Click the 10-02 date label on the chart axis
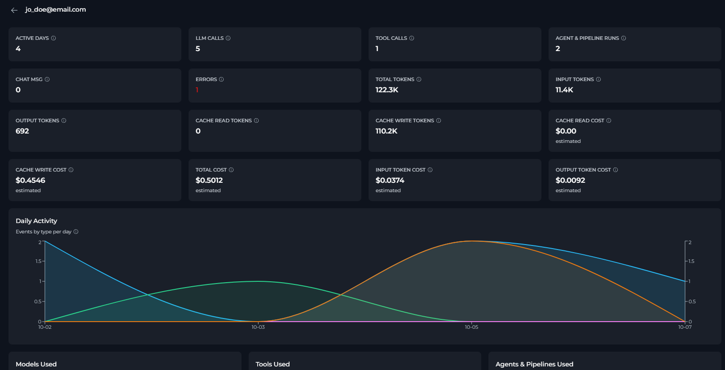This screenshot has height=370, width=725. [45, 327]
